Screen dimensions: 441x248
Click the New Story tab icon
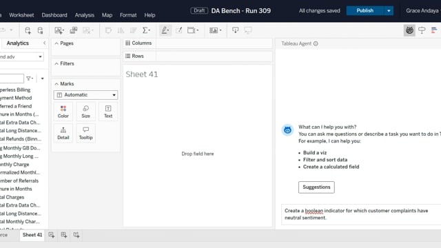(76, 235)
